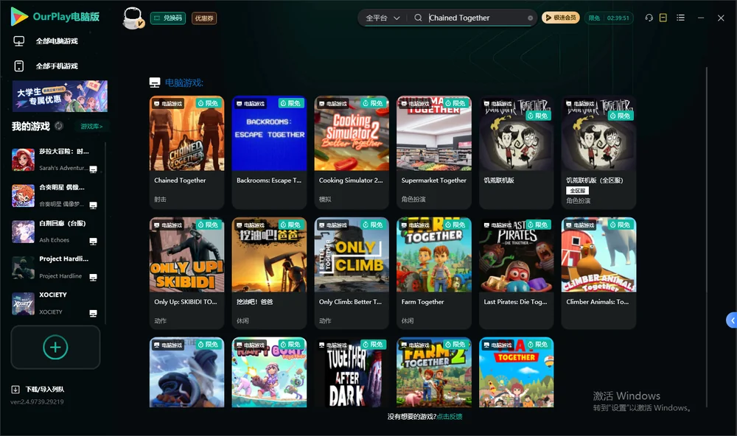
Task: Open Cooking Simulator 2 game card
Action: click(x=352, y=152)
